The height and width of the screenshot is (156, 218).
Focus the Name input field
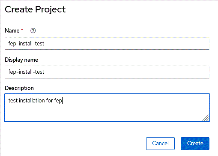pos(107,44)
